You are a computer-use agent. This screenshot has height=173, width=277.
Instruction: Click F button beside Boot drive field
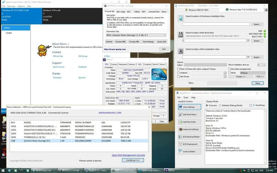coord(248,41)
